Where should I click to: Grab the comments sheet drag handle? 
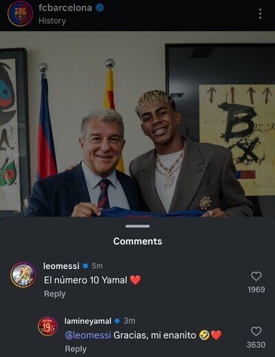tap(137, 226)
